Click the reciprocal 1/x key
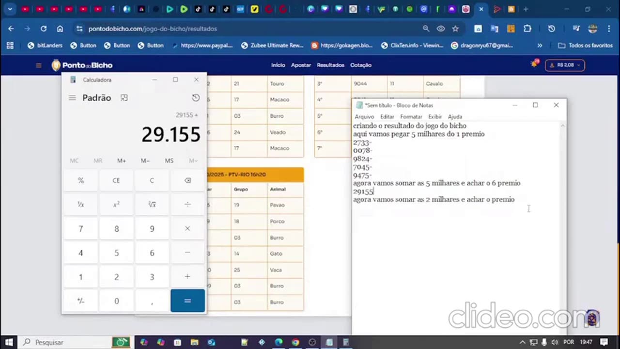Image resolution: width=620 pixels, height=349 pixels. (81, 205)
